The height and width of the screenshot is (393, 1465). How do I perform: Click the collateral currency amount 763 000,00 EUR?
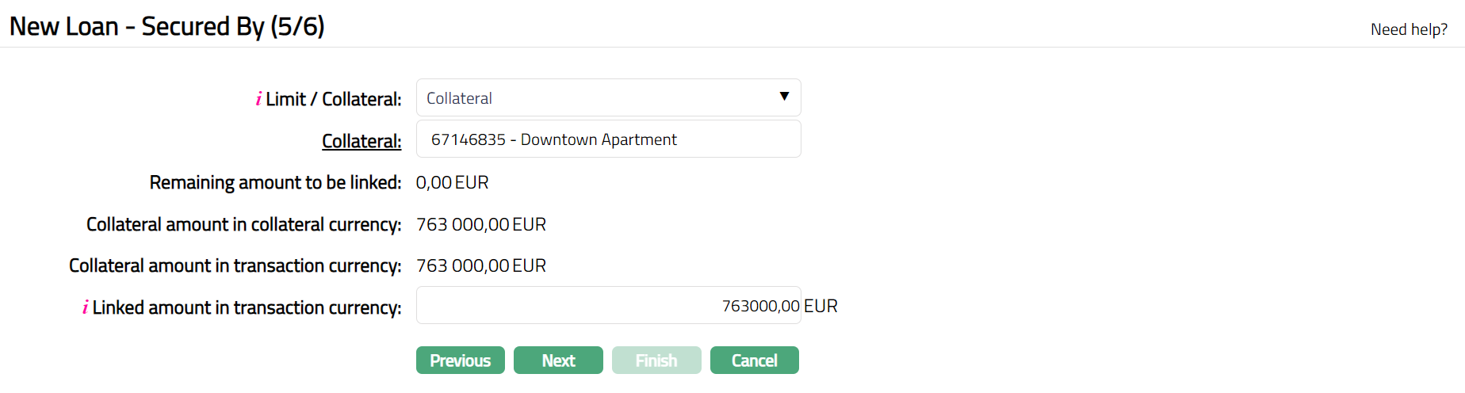480,224
